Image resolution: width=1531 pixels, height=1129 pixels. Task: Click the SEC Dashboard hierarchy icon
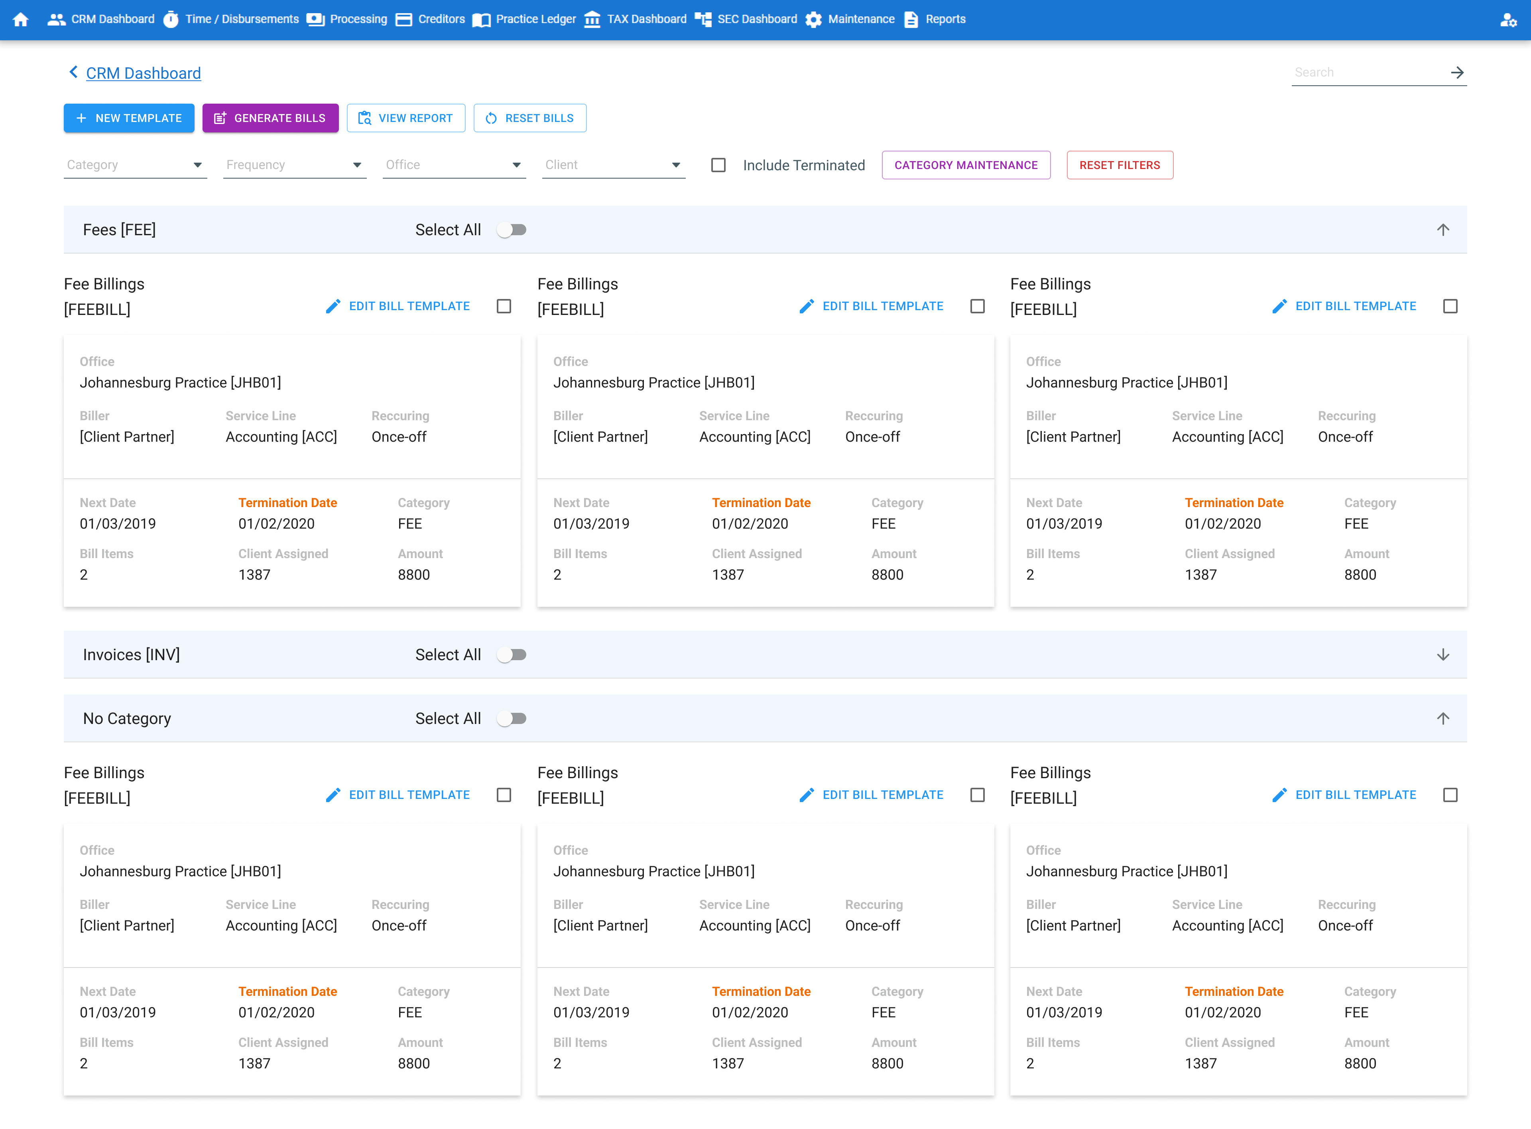tap(703, 20)
